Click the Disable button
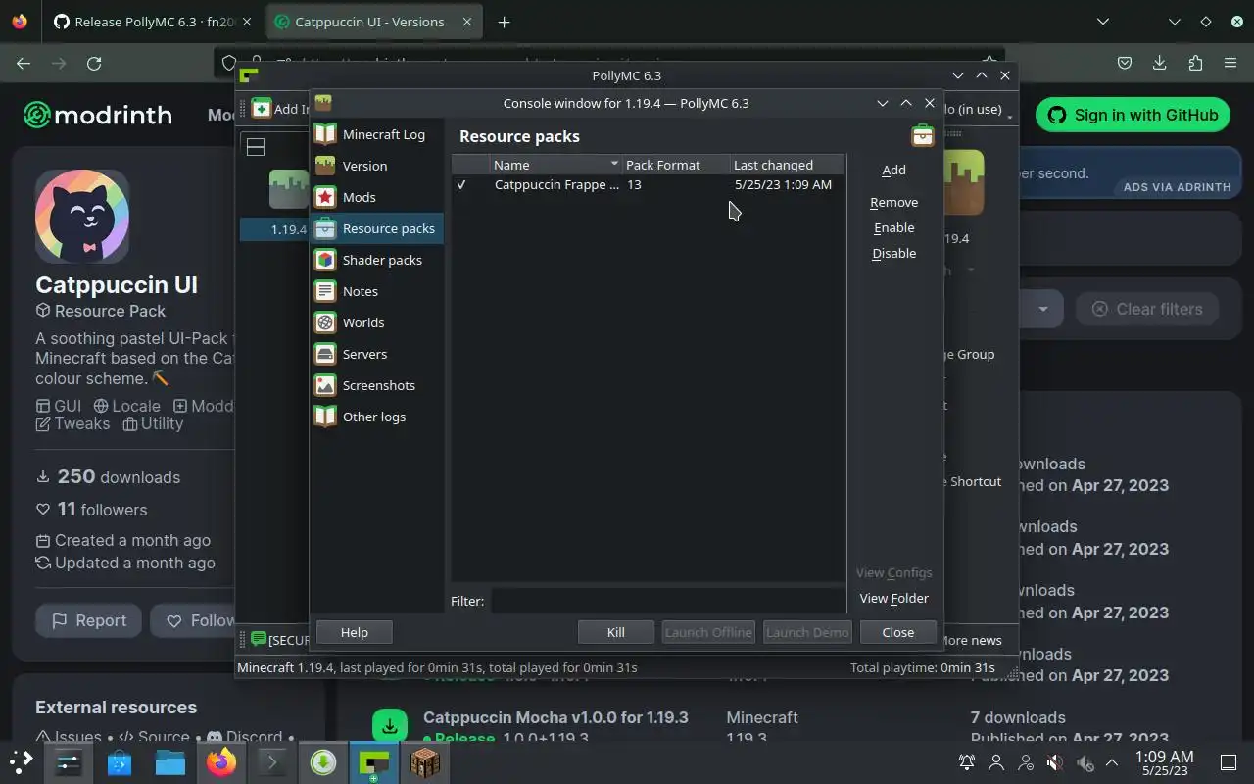The image size is (1254, 784). coord(893,253)
